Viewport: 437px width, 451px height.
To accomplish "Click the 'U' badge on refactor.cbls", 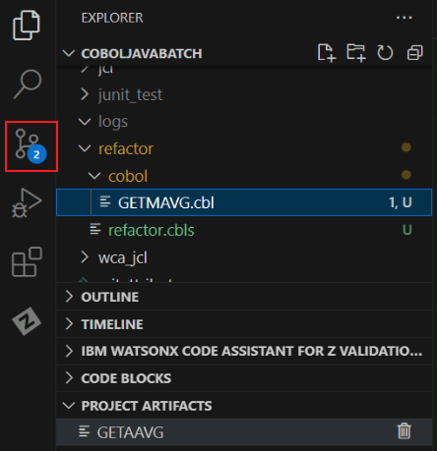I will pos(407,230).
